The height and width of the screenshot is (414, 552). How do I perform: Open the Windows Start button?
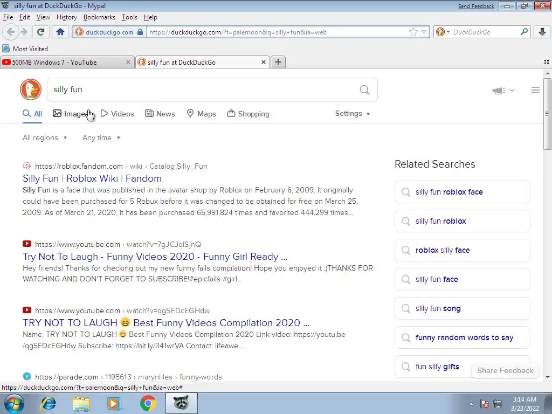click(13, 403)
